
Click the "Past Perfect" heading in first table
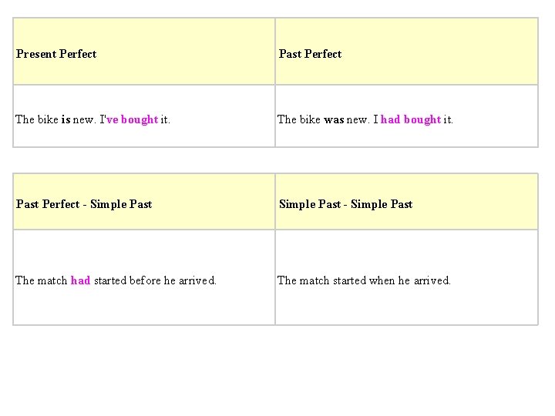310,54
